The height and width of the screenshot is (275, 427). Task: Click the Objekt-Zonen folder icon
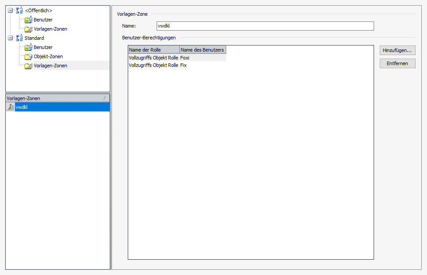tap(28, 56)
